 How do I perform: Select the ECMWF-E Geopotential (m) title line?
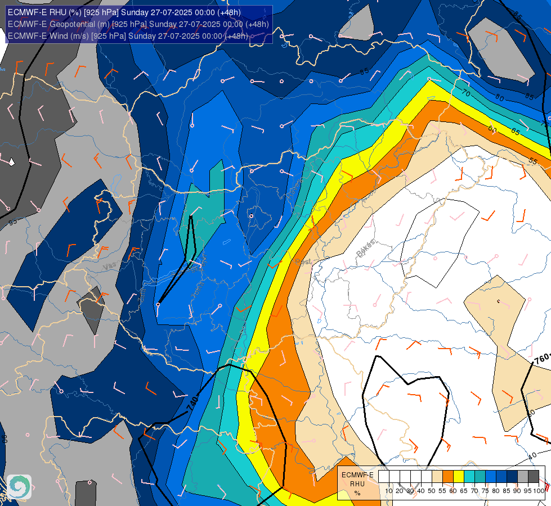pyautogui.click(x=138, y=24)
